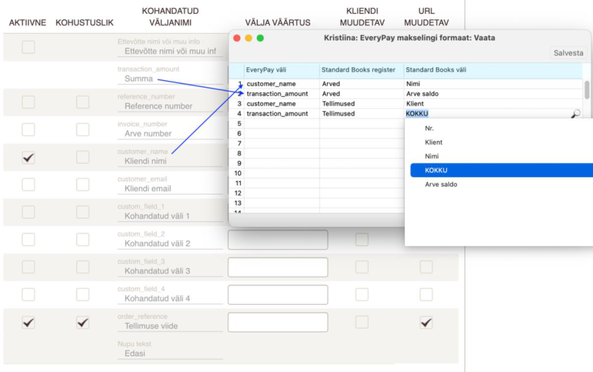Tick Kohustuslik checkbox for Kohandatud väli 2
The width and height of the screenshot is (593, 372).
click(83, 239)
